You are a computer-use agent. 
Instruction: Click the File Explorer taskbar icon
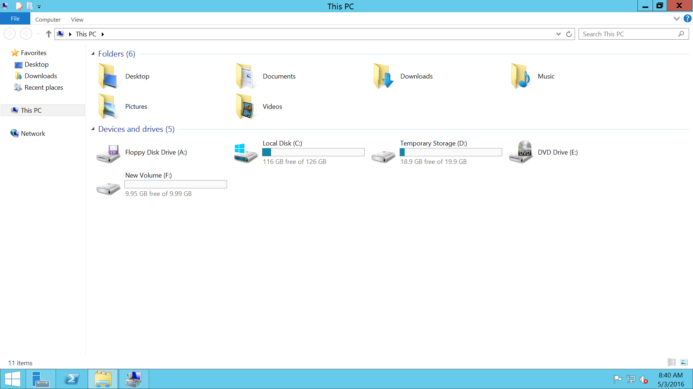point(103,379)
